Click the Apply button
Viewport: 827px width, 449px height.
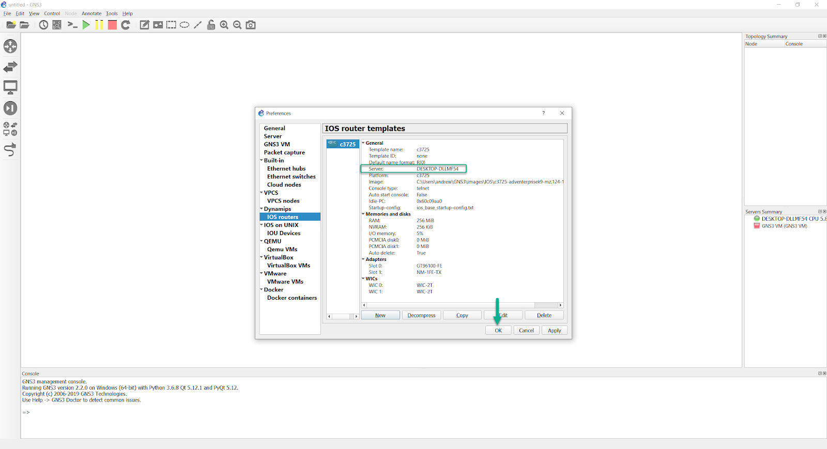(555, 330)
